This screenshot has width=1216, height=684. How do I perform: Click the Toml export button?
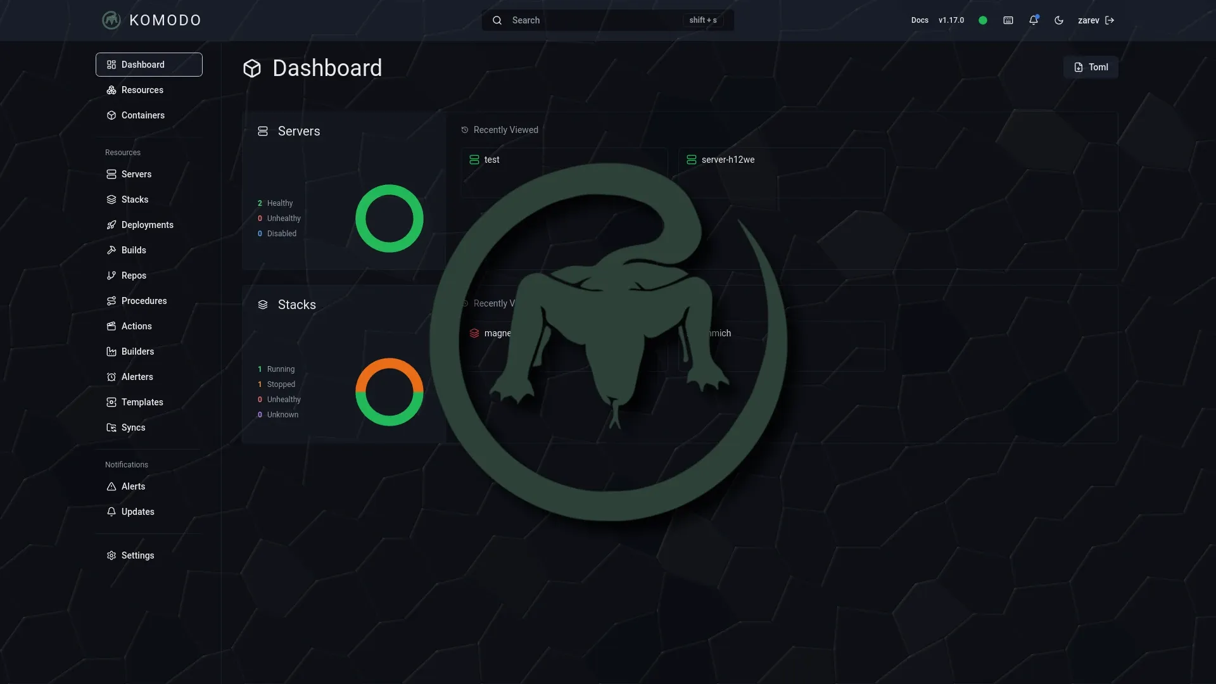point(1091,67)
